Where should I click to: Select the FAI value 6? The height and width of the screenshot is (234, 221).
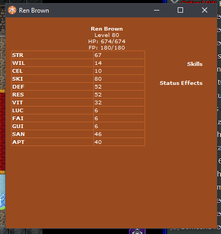(x=96, y=119)
